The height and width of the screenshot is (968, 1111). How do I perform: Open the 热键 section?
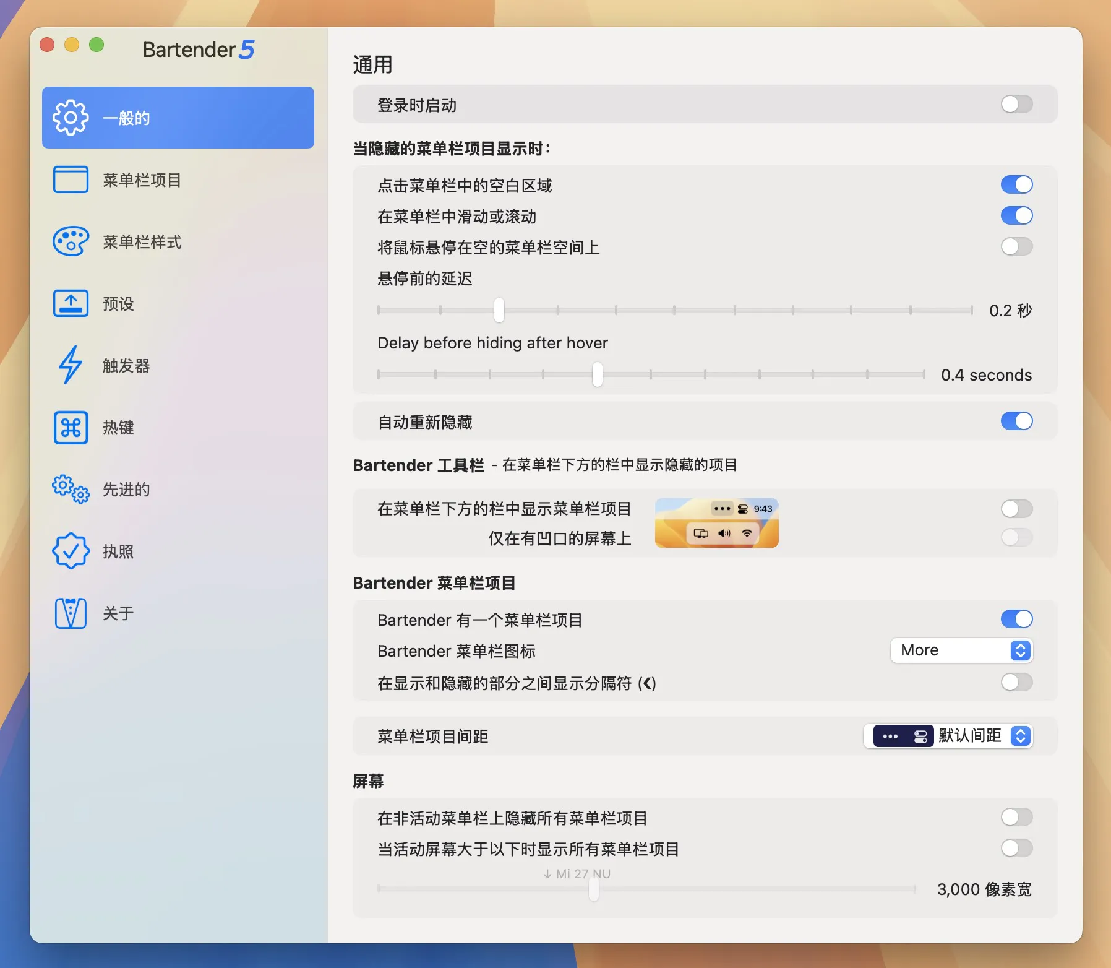pos(178,427)
